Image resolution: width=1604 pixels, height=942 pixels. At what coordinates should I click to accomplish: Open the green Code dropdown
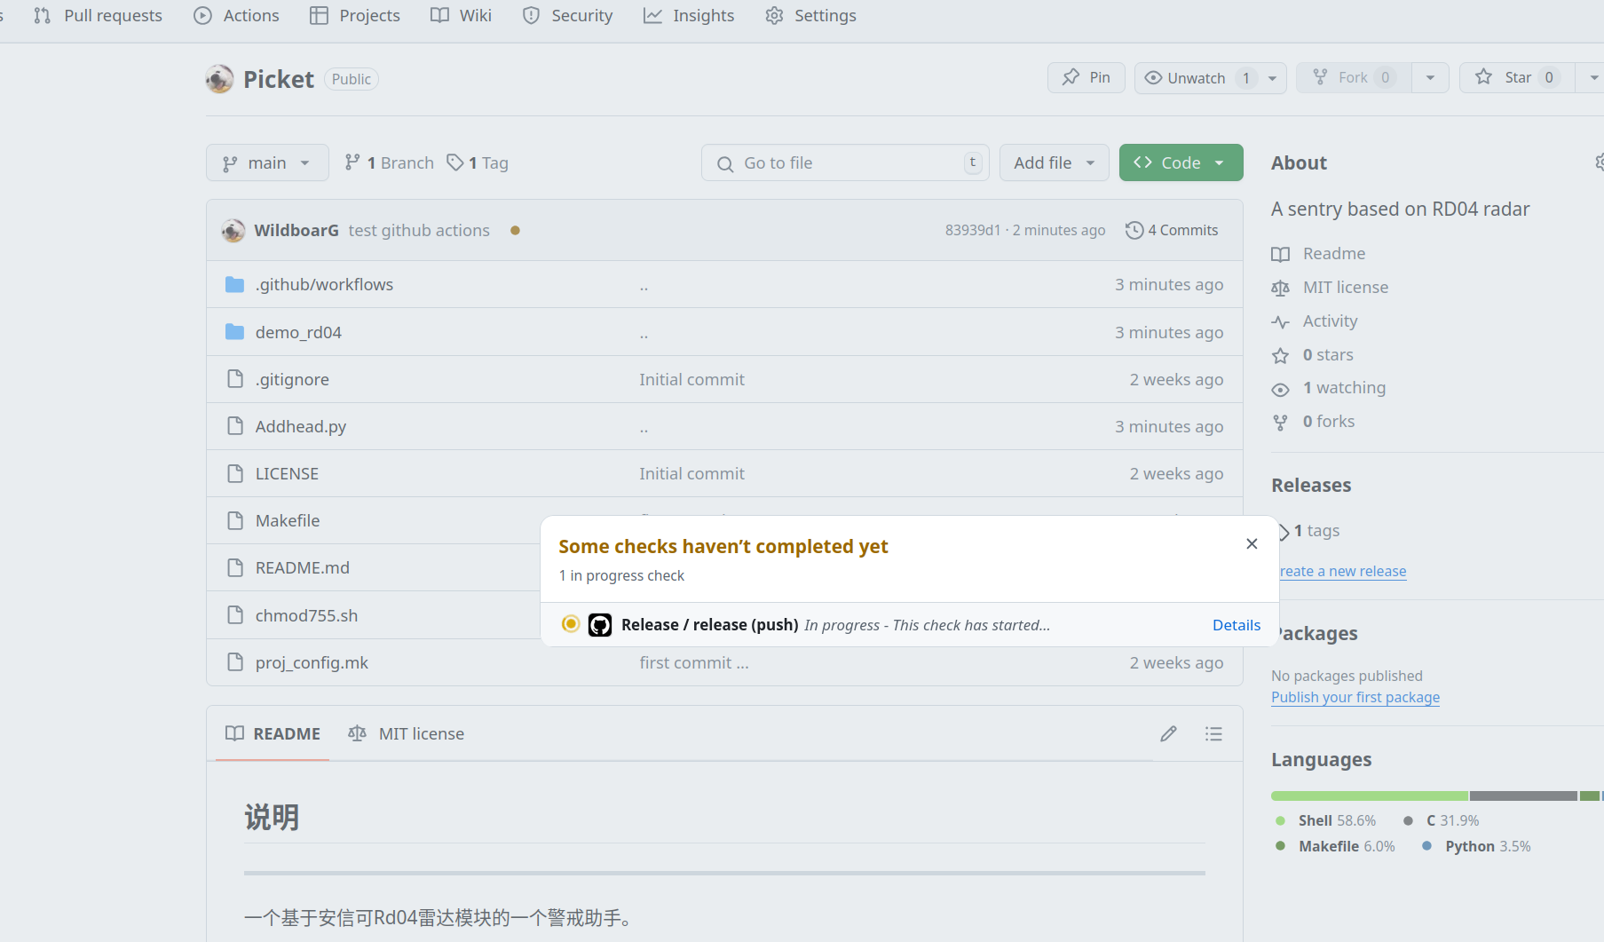(1181, 162)
